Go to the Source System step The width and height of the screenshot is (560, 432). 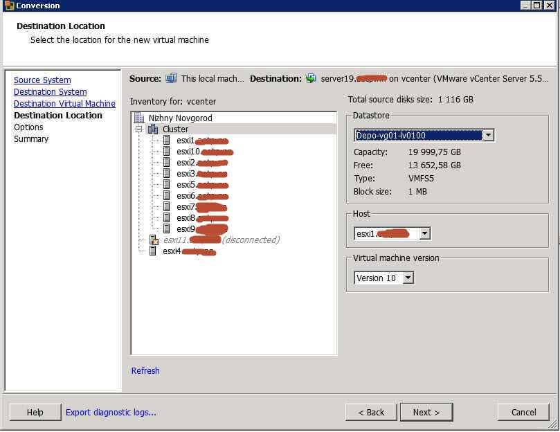[42, 80]
